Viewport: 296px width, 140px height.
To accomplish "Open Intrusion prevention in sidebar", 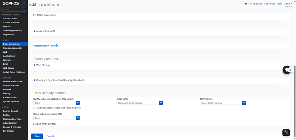I will tap(12, 48).
